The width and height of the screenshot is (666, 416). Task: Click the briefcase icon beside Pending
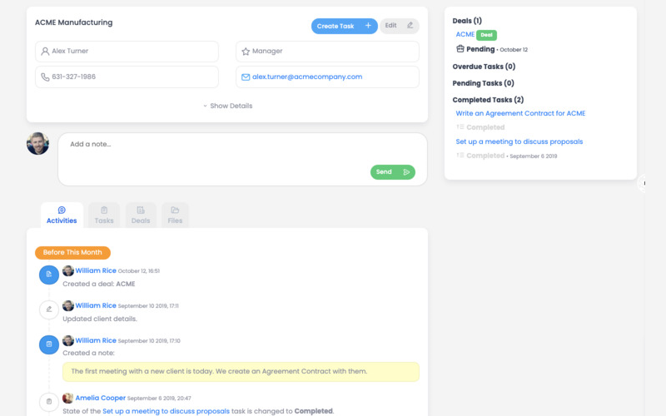pos(460,49)
